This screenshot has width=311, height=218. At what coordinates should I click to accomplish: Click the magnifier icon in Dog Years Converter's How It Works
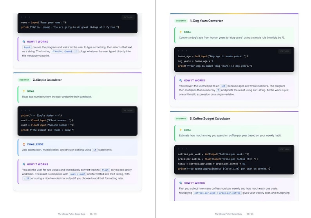click(x=181, y=80)
